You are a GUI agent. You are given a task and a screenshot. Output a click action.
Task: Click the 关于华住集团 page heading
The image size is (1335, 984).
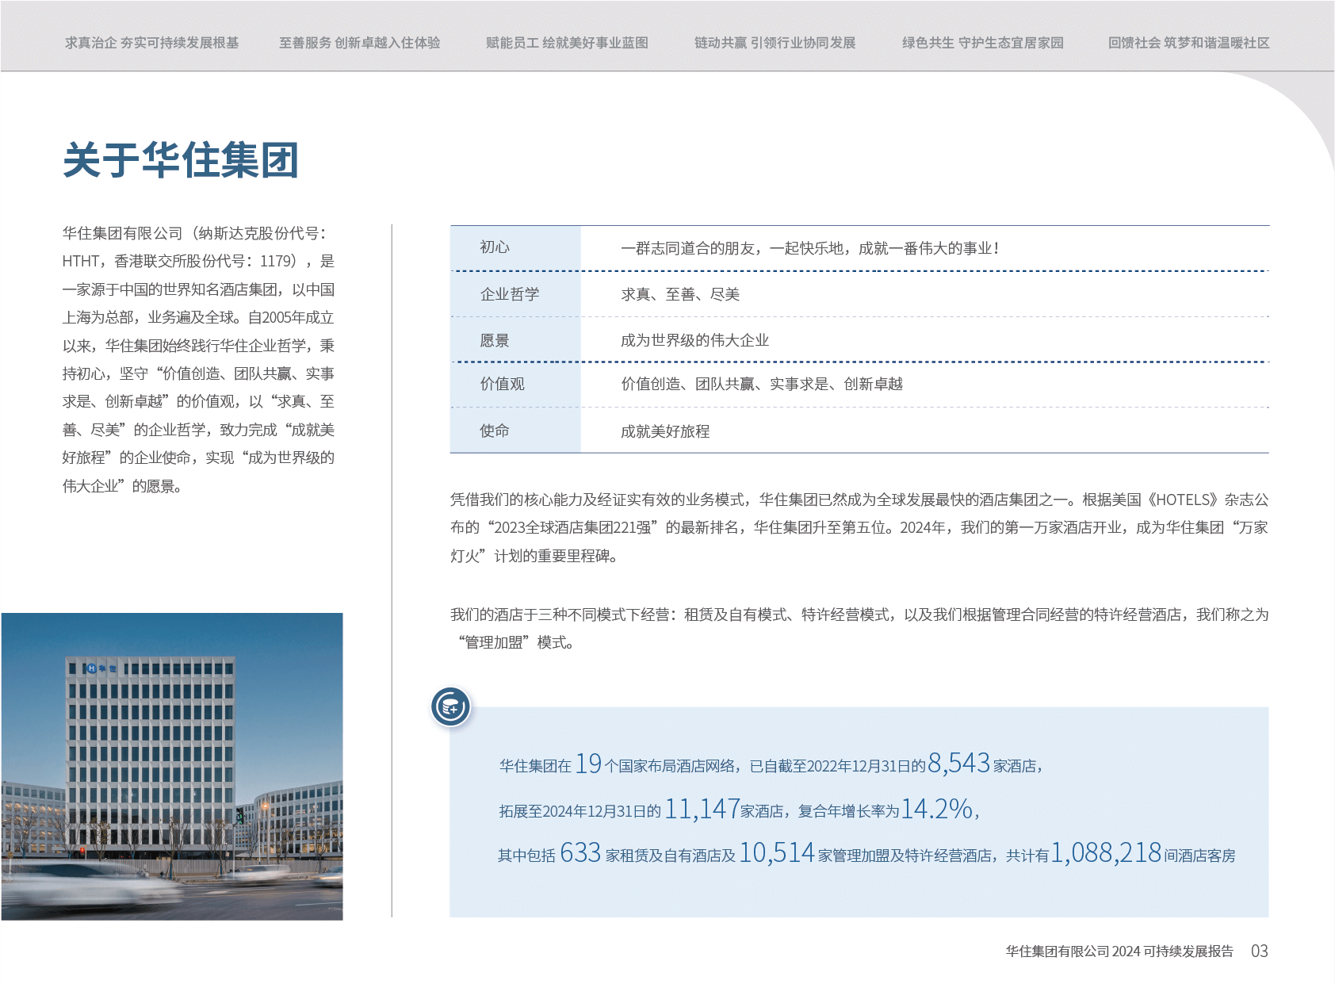[181, 160]
